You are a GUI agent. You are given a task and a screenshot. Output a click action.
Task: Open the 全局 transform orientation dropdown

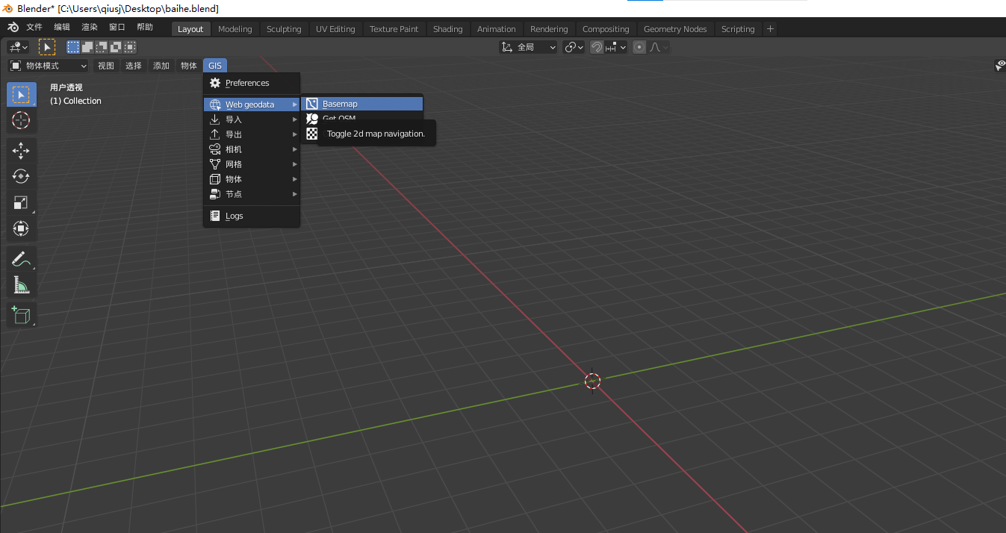coord(529,47)
